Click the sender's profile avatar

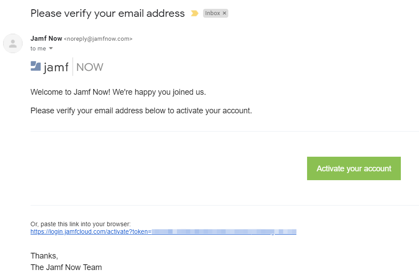tap(13, 43)
